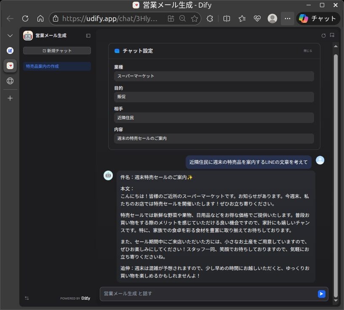
Task: Expand the vertical tabs chevron
Action: coord(10,35)
